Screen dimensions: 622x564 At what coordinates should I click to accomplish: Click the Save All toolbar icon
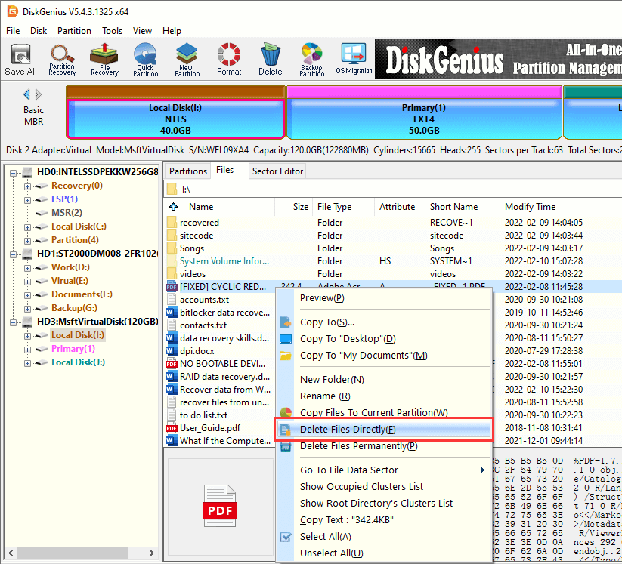(20, 60)
